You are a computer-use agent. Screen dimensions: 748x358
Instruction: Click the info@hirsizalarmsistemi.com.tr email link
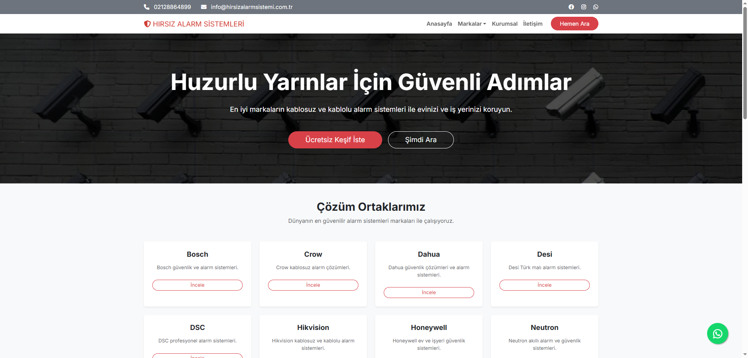click(x=252, y=7)
